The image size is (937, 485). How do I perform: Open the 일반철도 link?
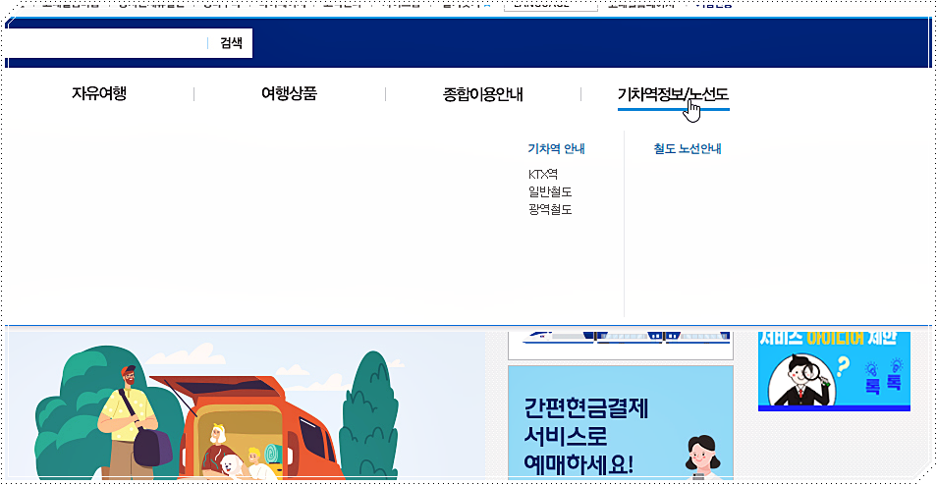click(x=550, y=191)
